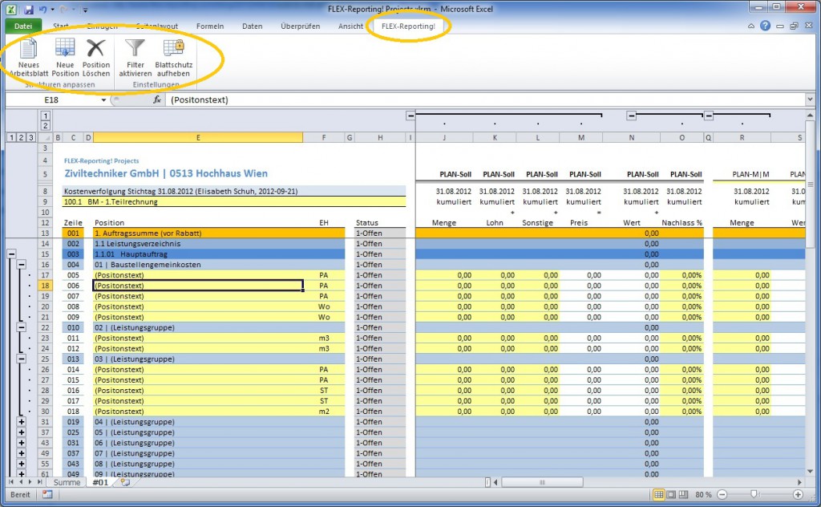The height and width of the screenshot is (507, 821).
Task: Expand the 04 Leistungsgruppe row group
Action: (x=22, y=421)
